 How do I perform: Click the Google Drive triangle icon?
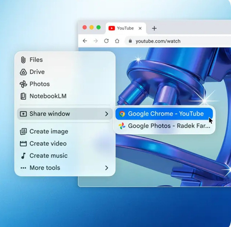coord(23,72)
